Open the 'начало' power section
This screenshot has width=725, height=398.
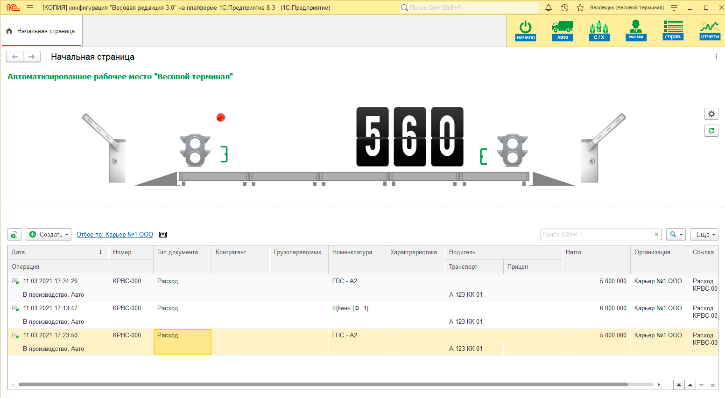[526, 31]
